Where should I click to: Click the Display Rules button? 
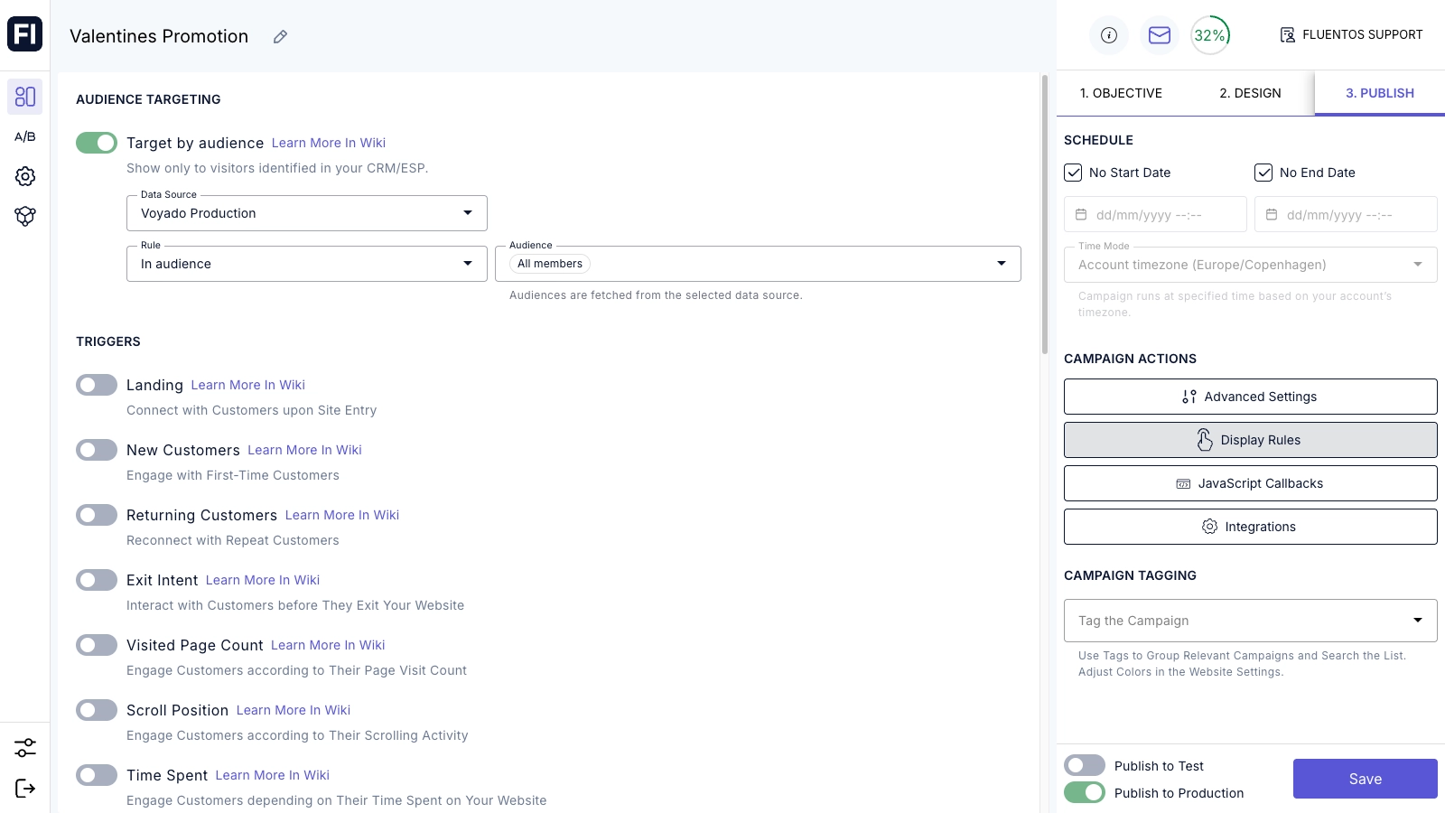pos(1251,440)
